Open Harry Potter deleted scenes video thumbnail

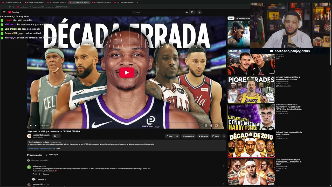[251, 117]
